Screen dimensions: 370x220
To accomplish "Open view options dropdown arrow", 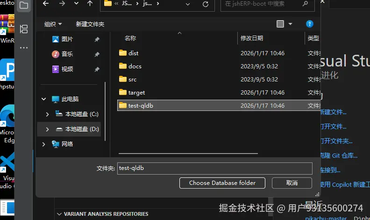I will pos(290,24).
